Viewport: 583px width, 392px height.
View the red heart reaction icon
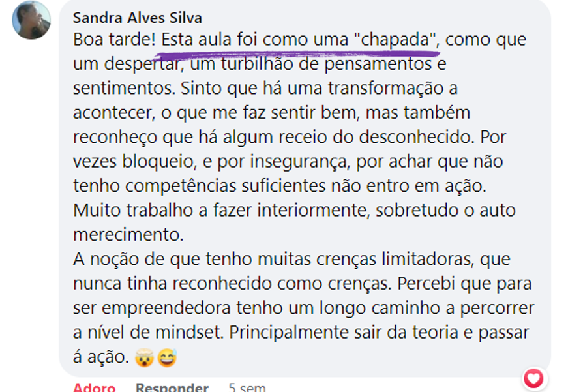[x=534, y=378]
